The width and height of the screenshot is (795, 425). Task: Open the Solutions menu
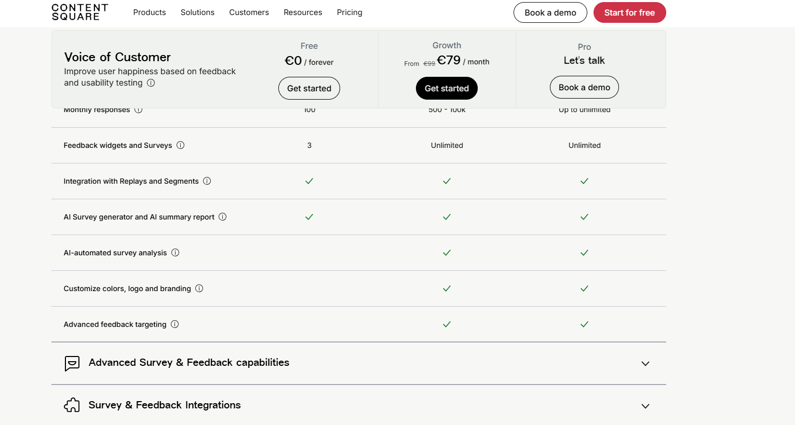[197, 12]
